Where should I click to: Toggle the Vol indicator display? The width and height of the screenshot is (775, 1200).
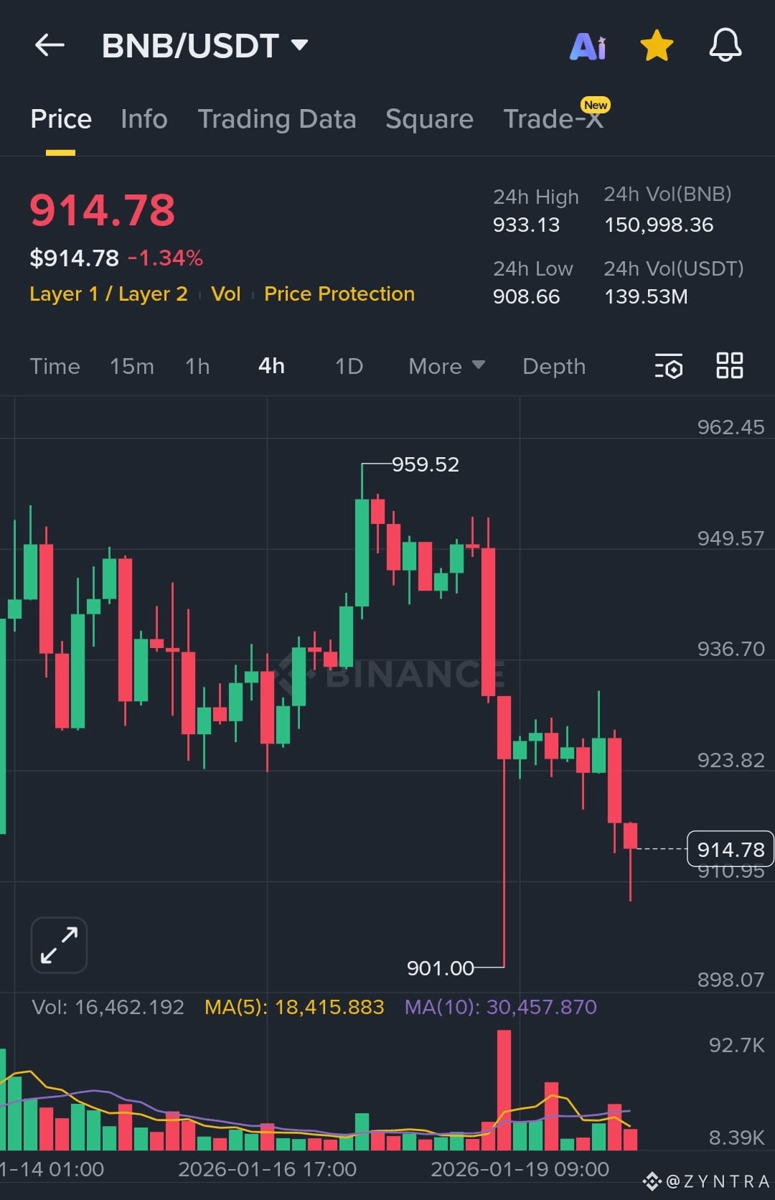[226, 294]
